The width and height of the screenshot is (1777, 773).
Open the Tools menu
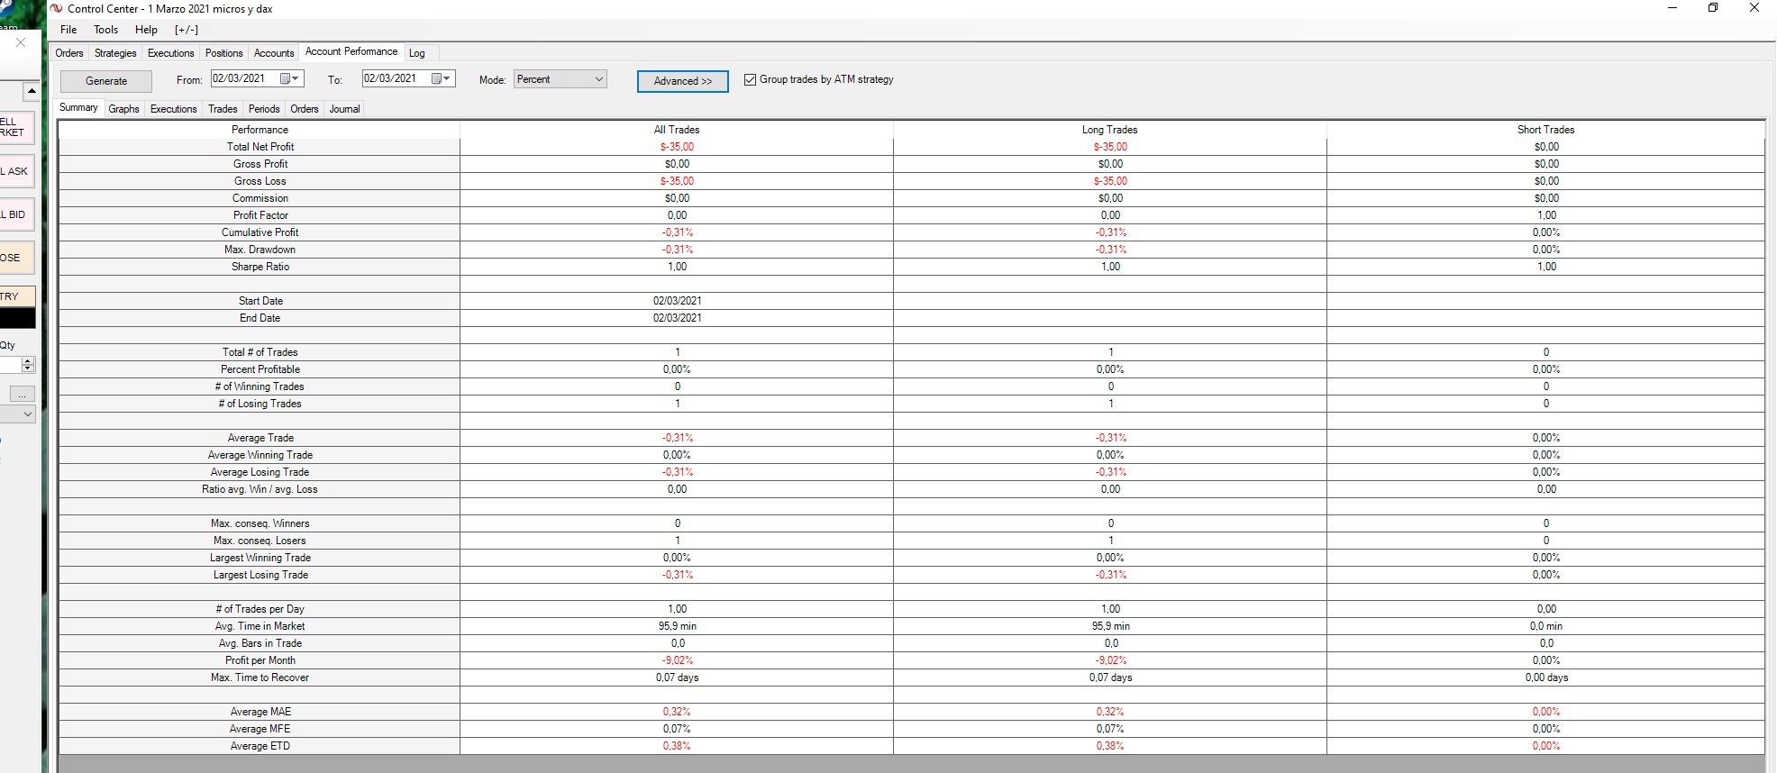coord(105,30)
